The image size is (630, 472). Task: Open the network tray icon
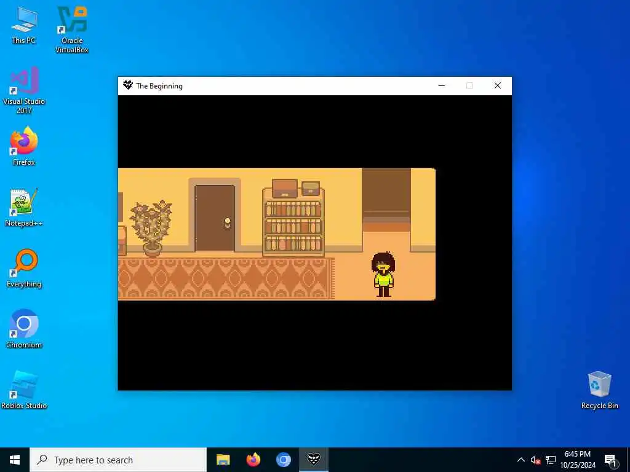551,460
